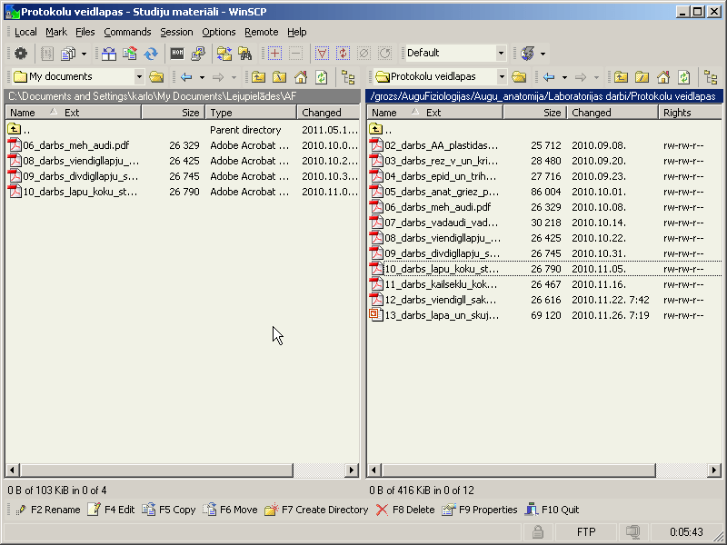Click F4 Edit button
Viewport: 727px width, 545px height.
111,510
